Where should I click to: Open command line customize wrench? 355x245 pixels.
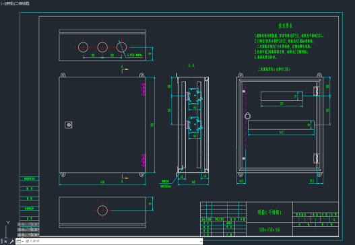(x=11, y=242)
